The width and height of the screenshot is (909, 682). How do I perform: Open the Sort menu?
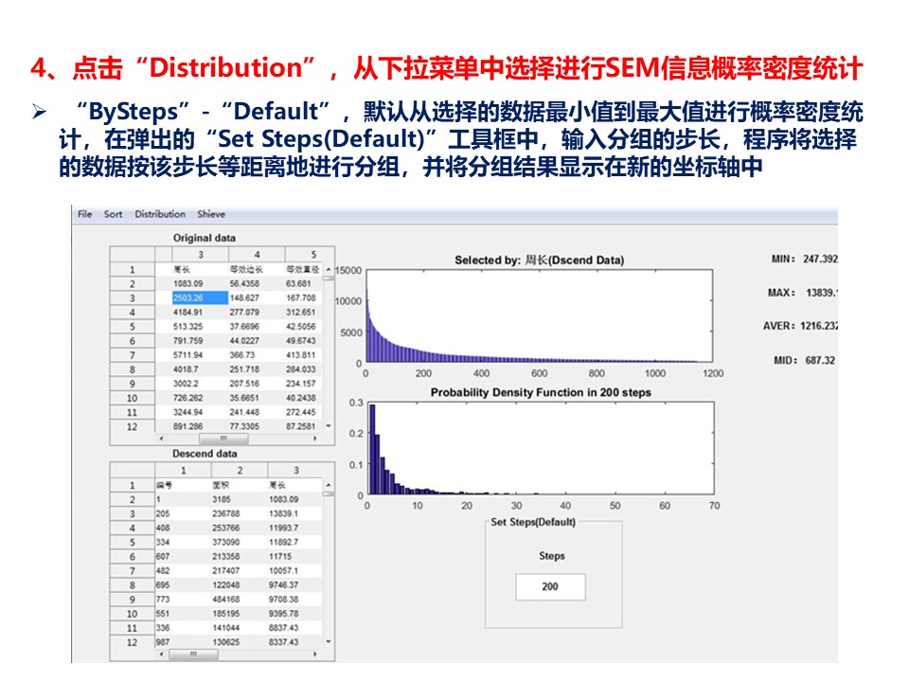113,214
